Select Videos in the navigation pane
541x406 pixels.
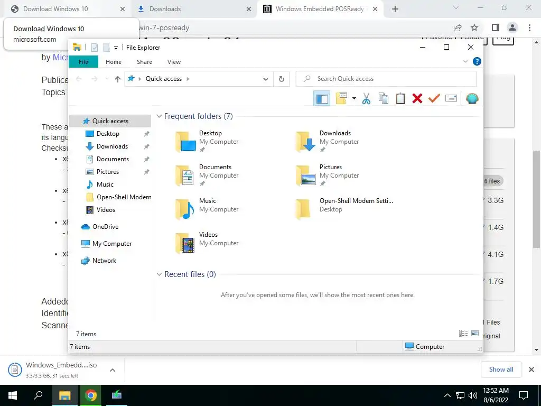coord(106,210)
